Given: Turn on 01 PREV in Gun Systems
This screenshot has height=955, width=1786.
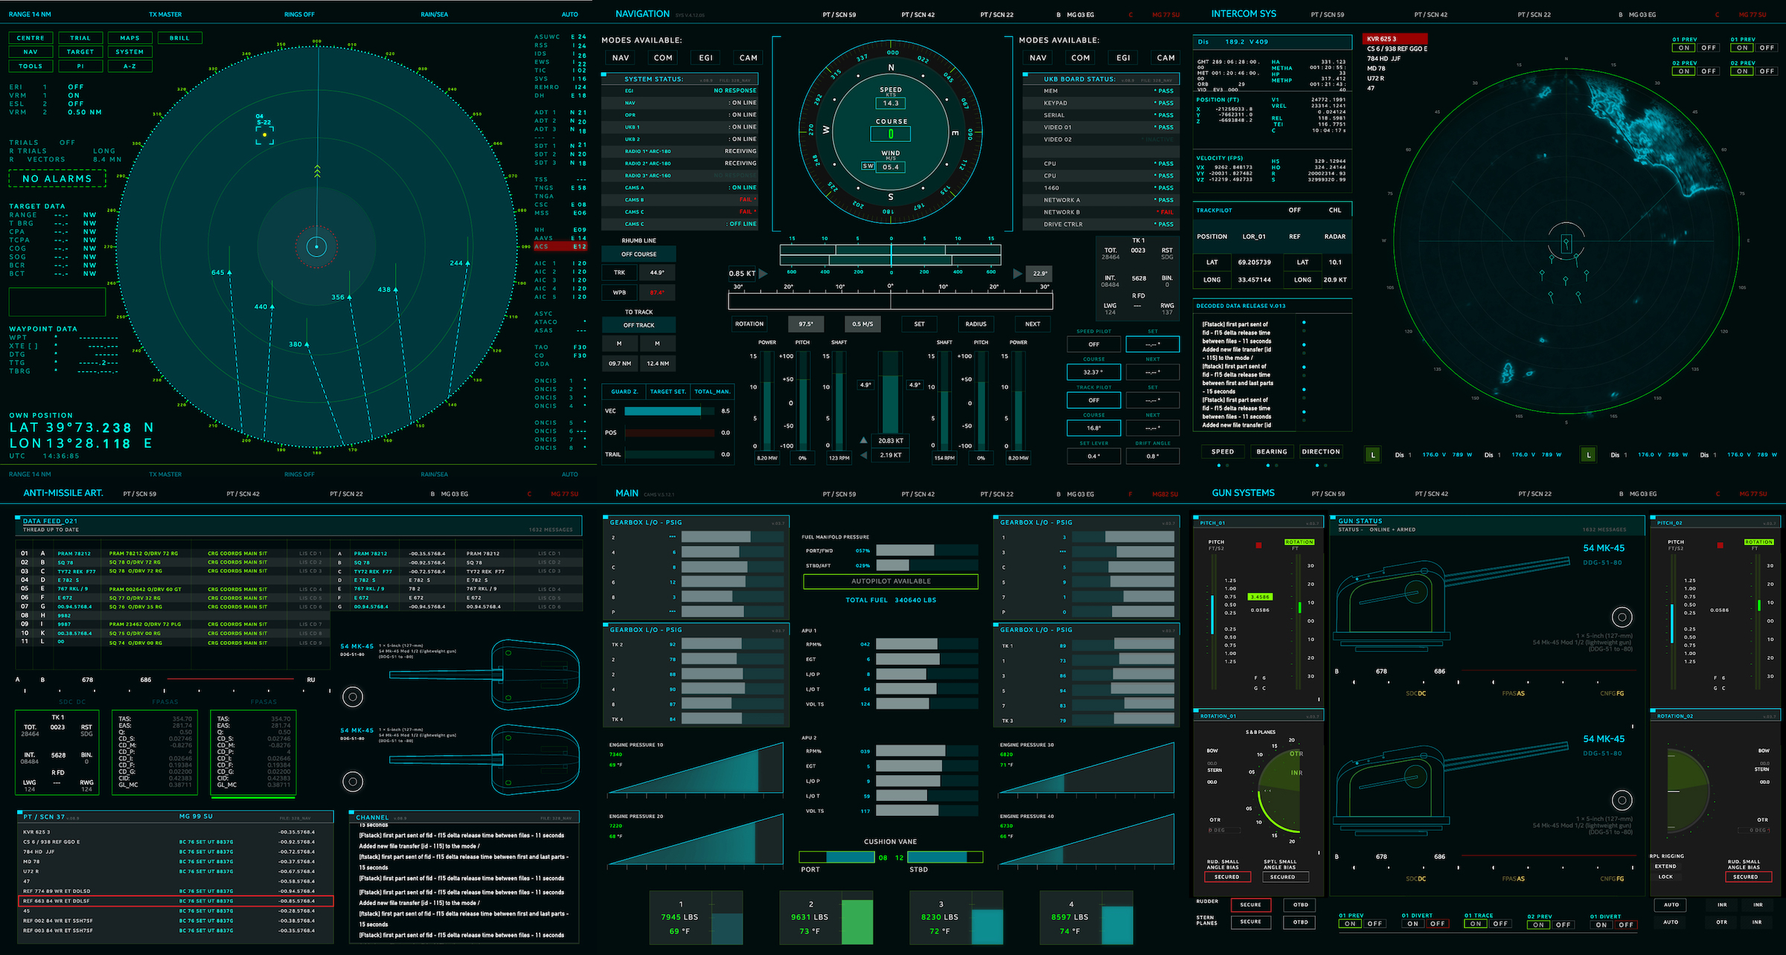Looking at the screenshot, I should coord(1350,924).
